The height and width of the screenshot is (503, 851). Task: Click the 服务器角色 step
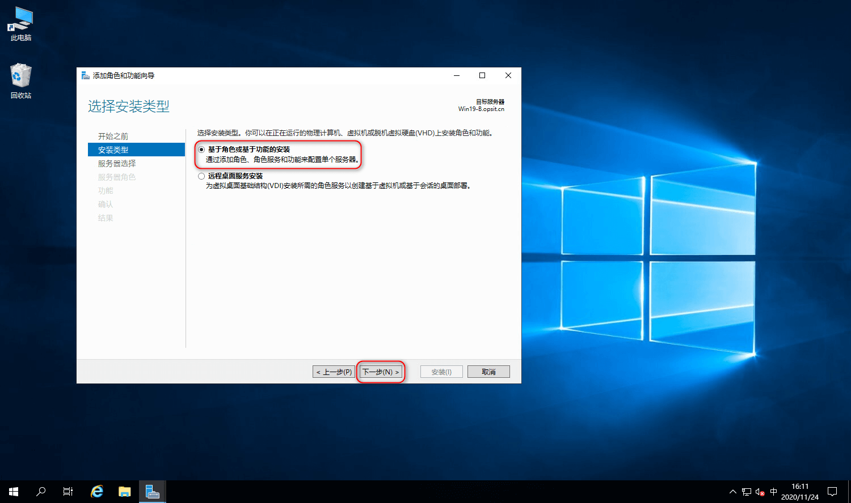(117, 177)
